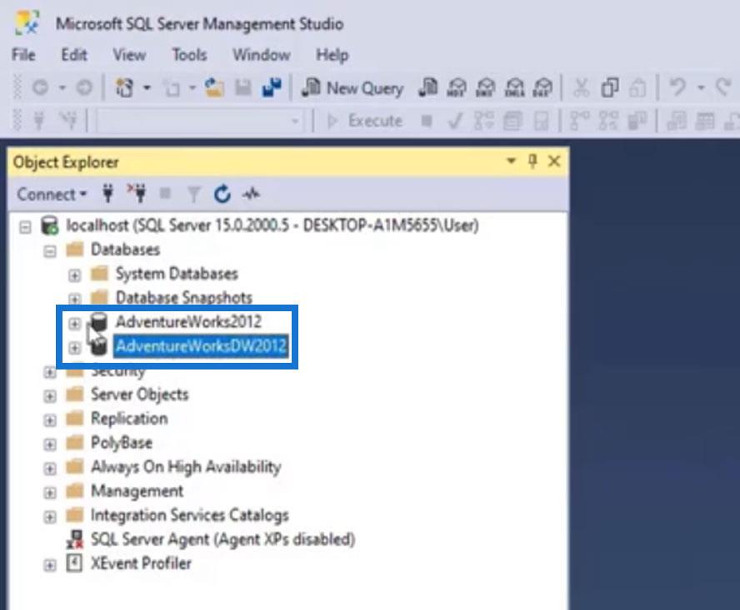The image size is (740, 610).
Task: Click the New Query button
Action: point(353,88)
